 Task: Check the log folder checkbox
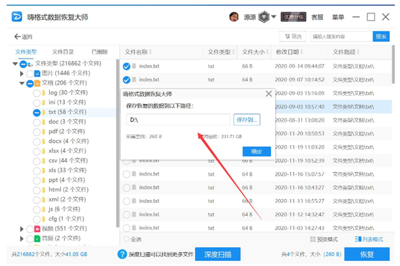coord(37,93)
